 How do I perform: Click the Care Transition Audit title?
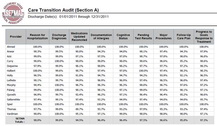pos(63,10)
